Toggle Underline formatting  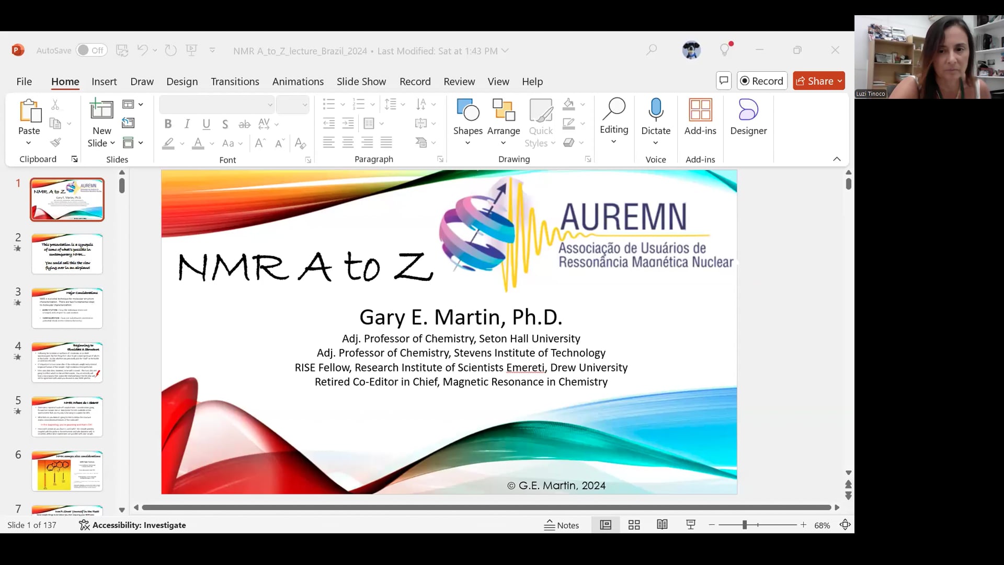pyautogui.click(x=207, y=124)
